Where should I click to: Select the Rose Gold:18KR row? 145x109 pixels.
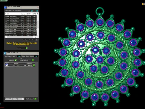tap(21, 33)
